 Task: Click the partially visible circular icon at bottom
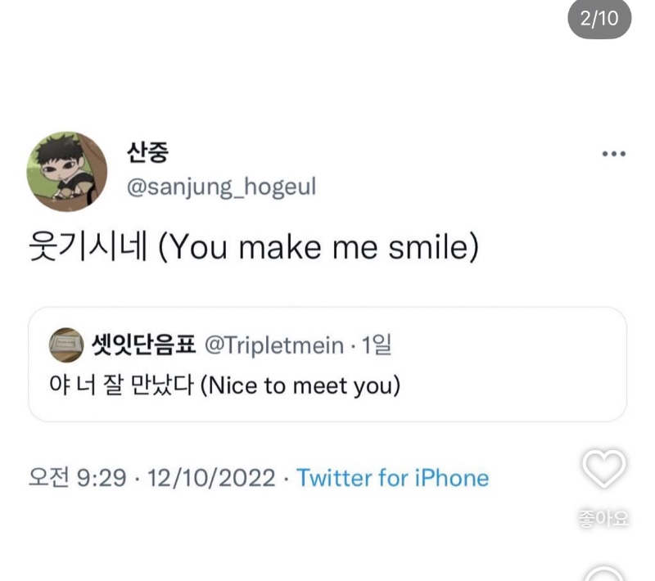pos(603,574)
